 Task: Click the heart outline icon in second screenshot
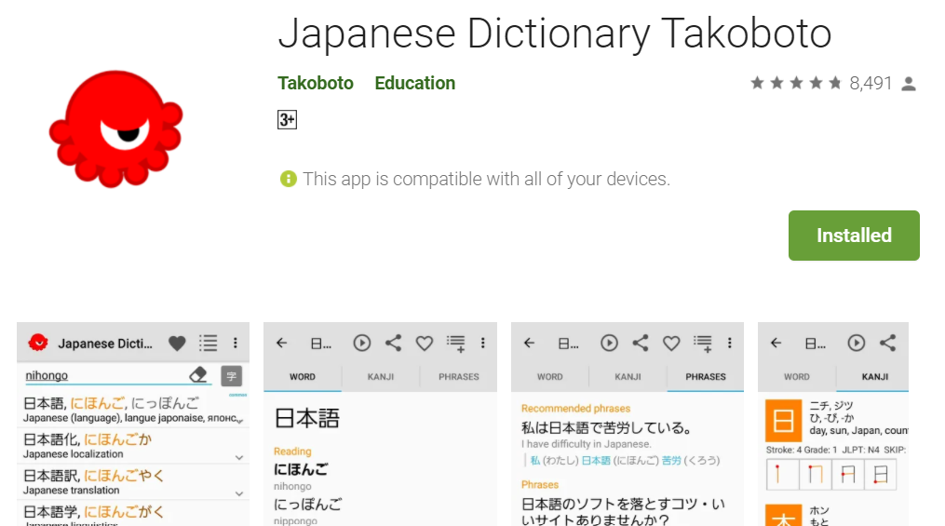click(425, 344)
